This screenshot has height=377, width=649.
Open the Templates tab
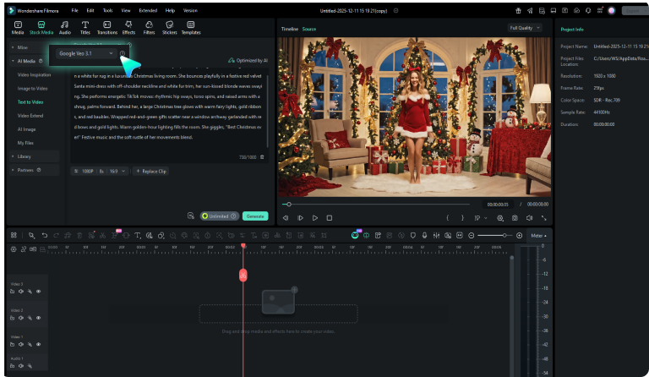[191, 28]
